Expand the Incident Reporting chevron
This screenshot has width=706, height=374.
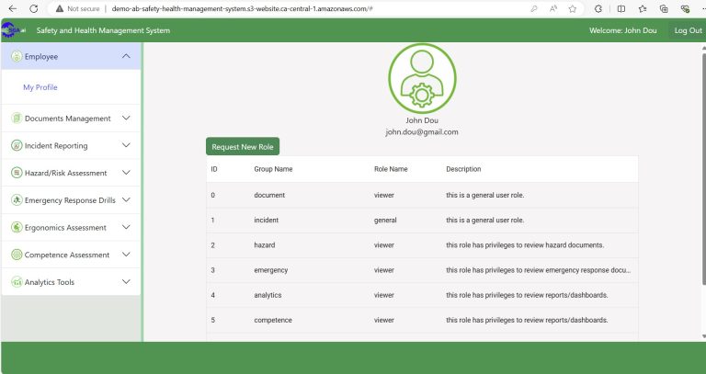point(126,145)
